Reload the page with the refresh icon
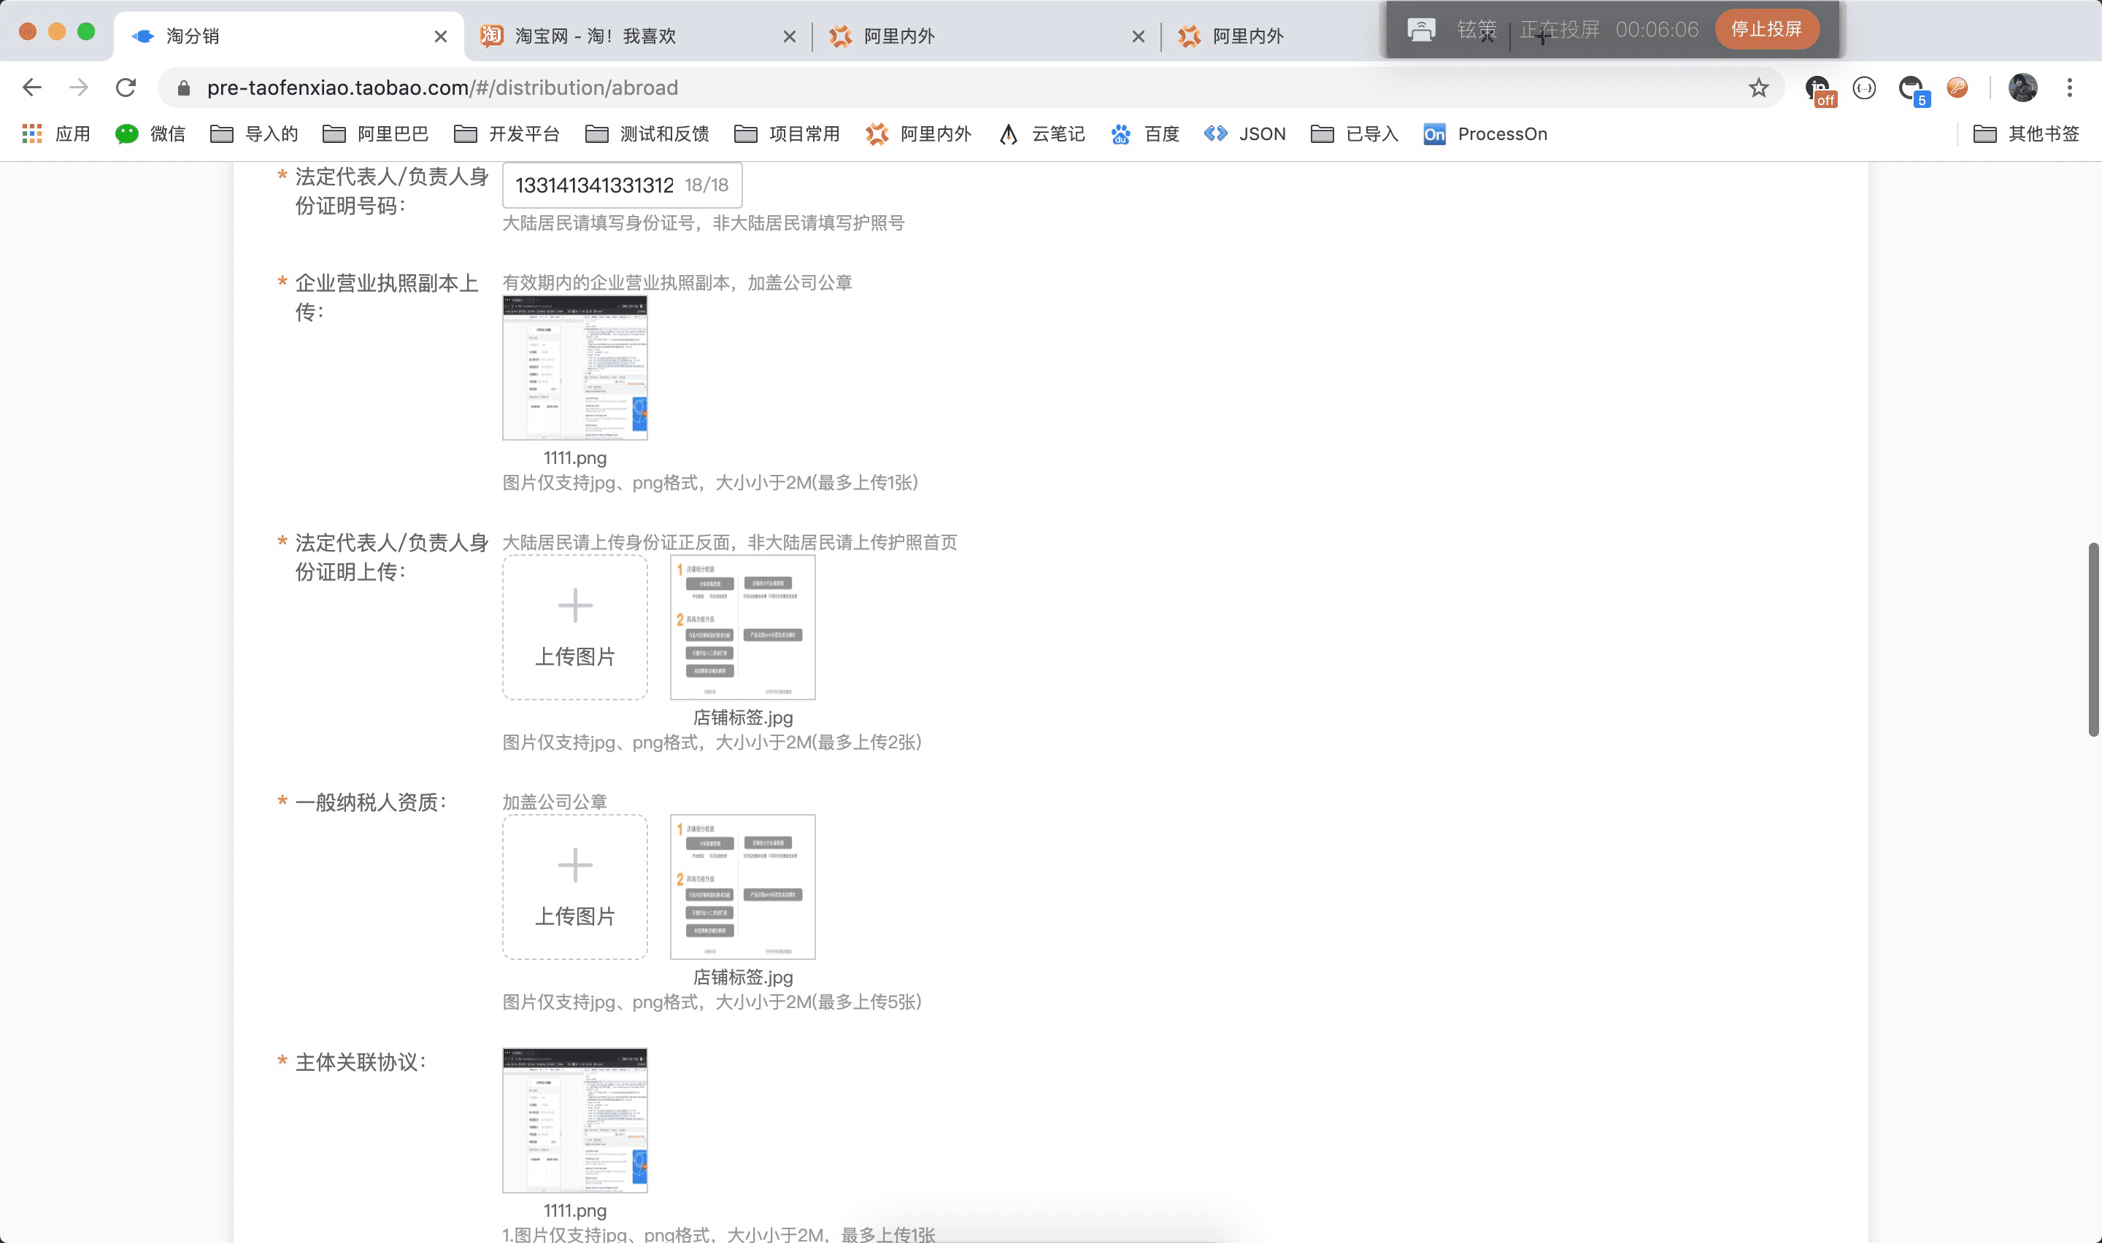 point(126,87)
